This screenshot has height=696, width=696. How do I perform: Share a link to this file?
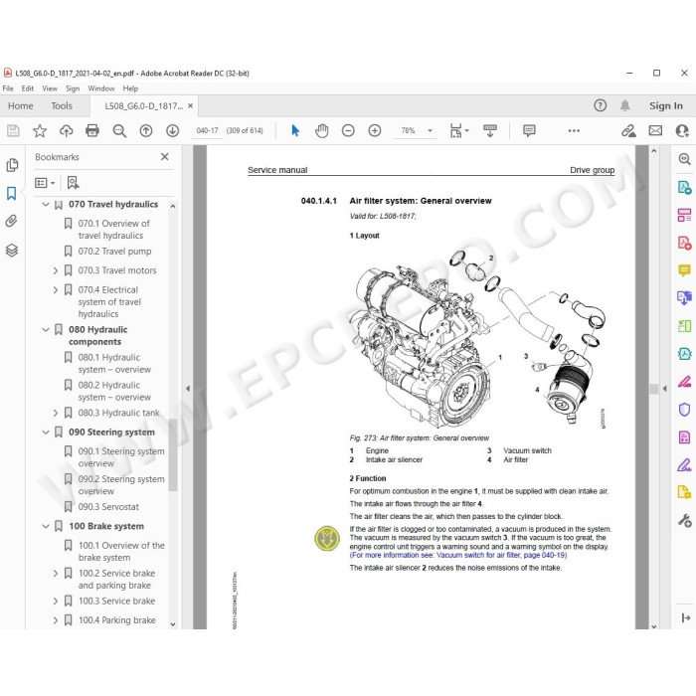[628, 130]
